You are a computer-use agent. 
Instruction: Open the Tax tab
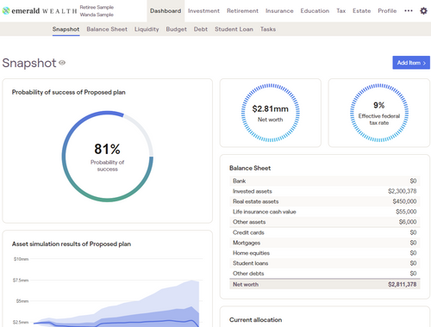tap(341, 11)
